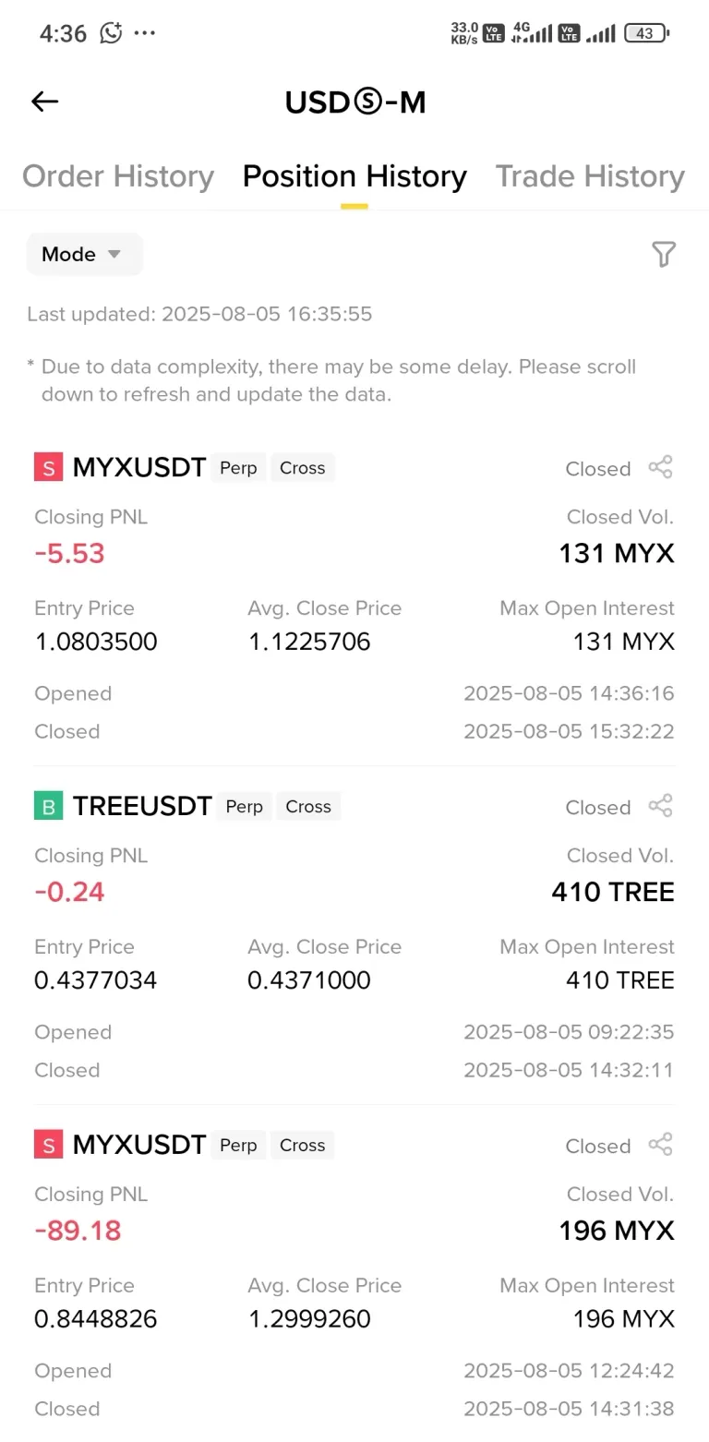Select the Position History tab

pyautogui.click(x=354, y=176)
